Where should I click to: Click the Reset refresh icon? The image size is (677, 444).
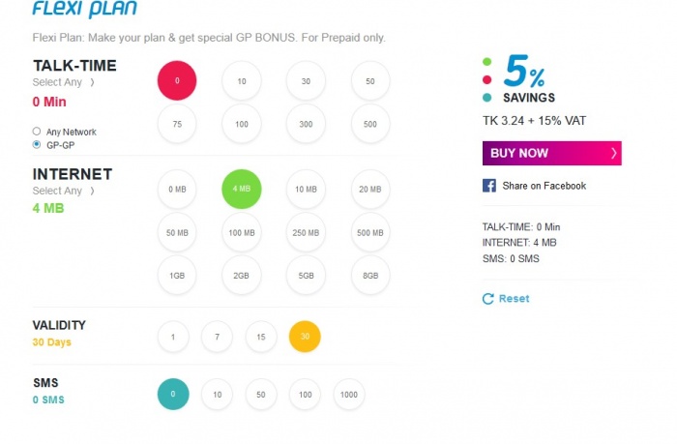488,299
